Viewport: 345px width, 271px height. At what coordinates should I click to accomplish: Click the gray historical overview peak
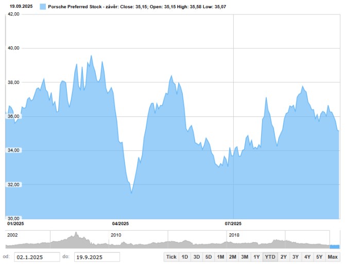click(76, 234)
